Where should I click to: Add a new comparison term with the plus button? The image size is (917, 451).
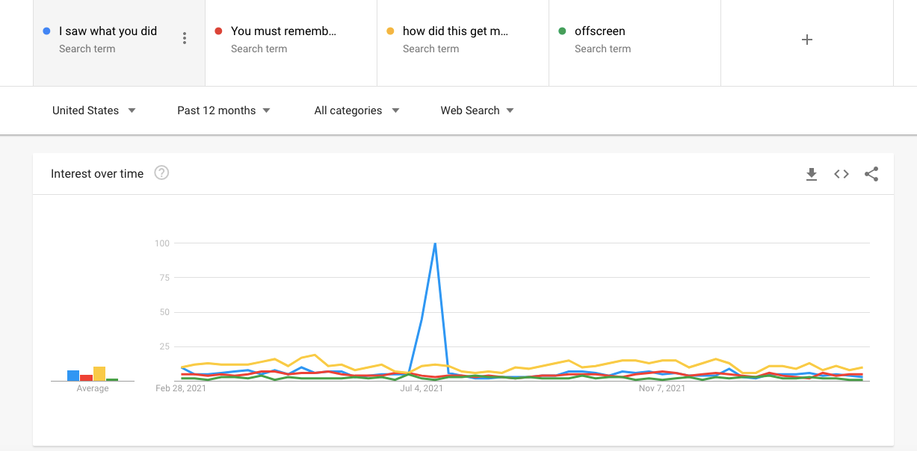point(806,40)
